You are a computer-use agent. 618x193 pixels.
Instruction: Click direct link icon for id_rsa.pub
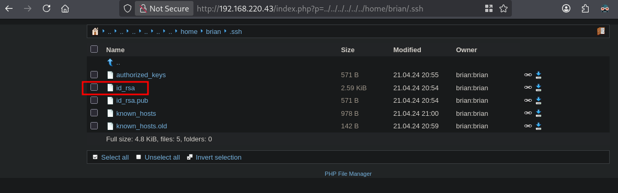point(528,101)
